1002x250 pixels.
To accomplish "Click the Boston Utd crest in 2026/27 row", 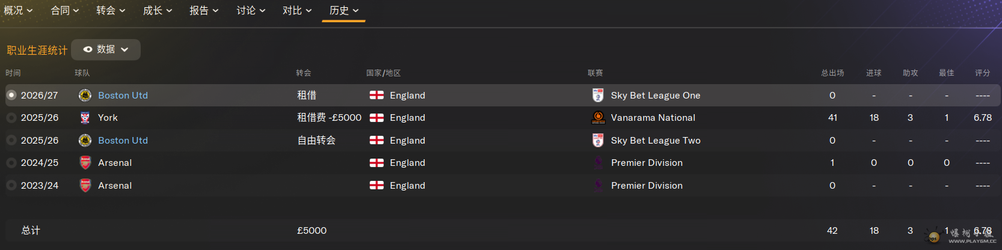I will point(85,95).
